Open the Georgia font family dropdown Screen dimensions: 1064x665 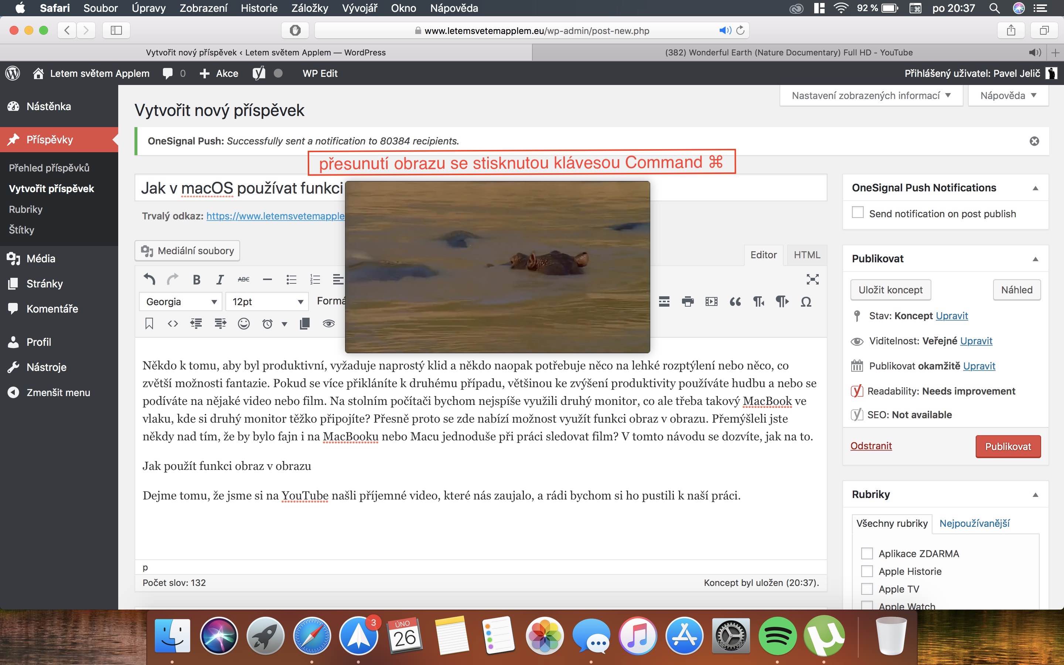click(181, 302)
